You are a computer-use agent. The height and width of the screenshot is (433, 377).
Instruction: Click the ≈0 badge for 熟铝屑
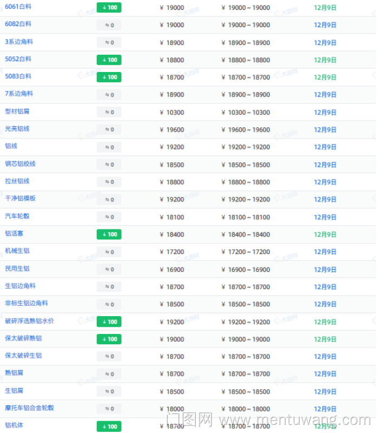[109, 374]
